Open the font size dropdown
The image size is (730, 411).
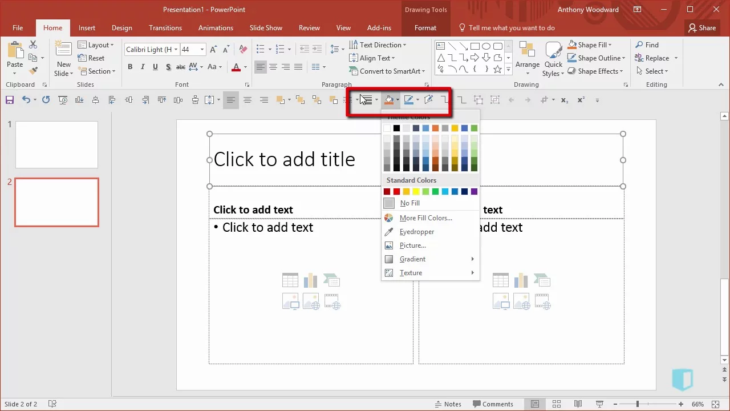202,50
